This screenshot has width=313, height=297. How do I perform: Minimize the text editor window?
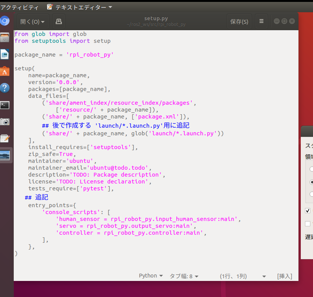coord(276,21)
